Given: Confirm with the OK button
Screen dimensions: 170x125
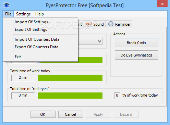Looking at the screenshot, I should click(x=43, y=114).
